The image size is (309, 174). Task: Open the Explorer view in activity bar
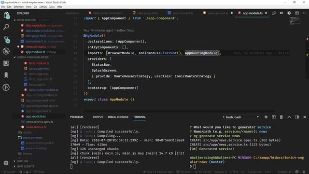tap(6, 15)
